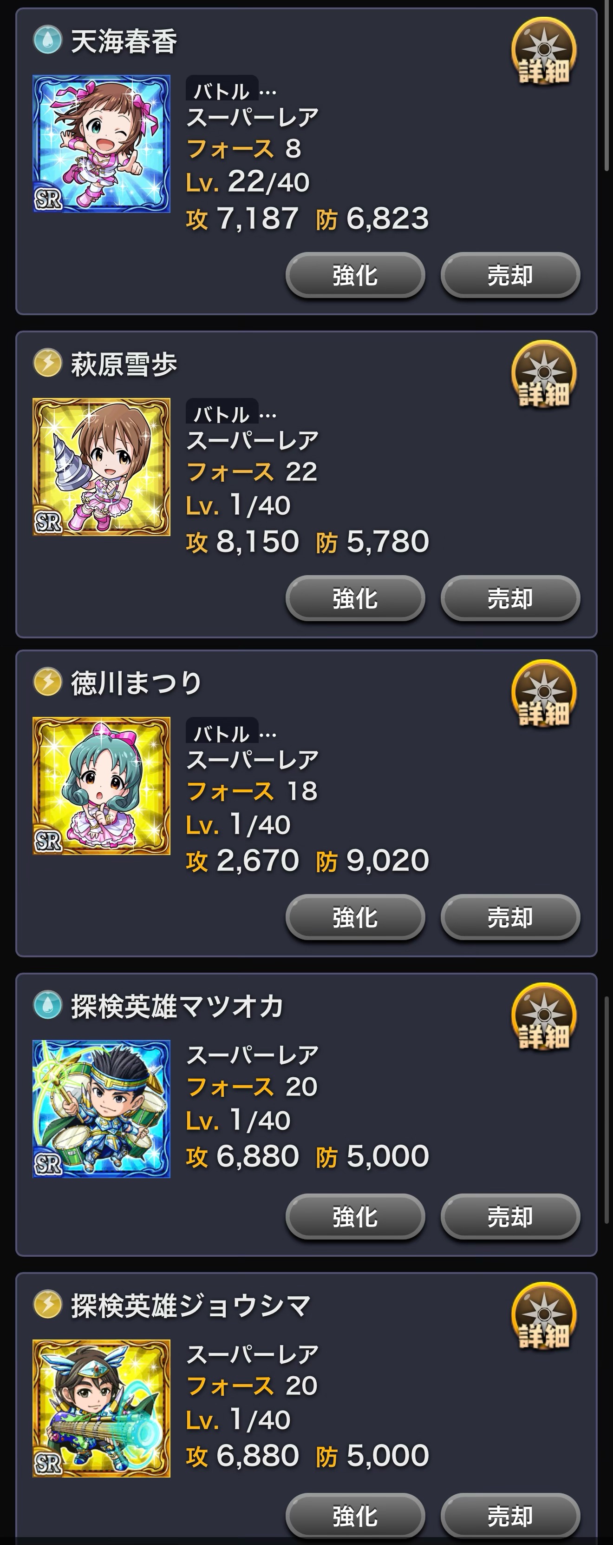The width and height of the screenshot is (613, 1545).
Task: Open the 詳細 badge for 徳川まつり
Action: (543, 693)
